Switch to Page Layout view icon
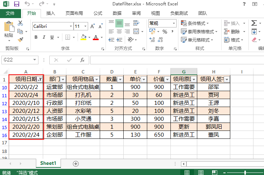 click(x=201, y=172)
